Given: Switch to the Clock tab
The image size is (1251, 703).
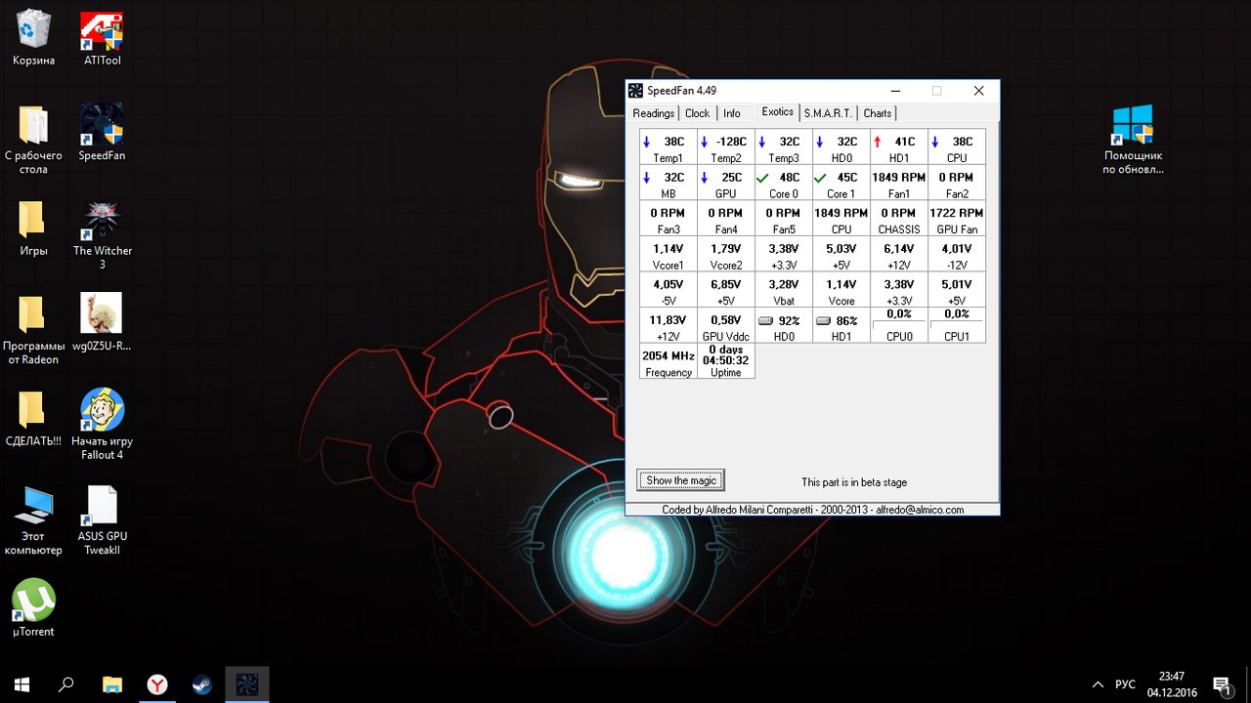Looking at the screenshot, I should click(x=697, y=113).
